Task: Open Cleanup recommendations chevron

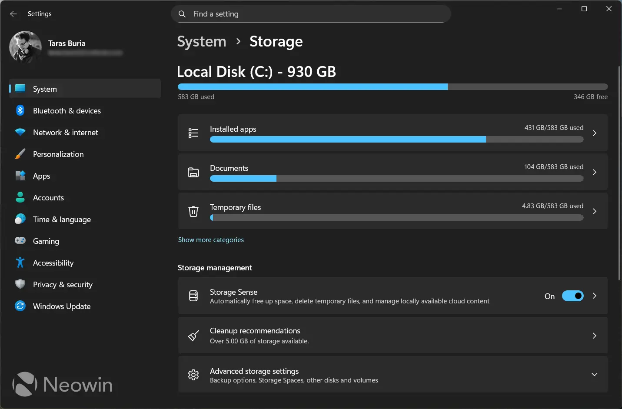Action: point(595,336)
